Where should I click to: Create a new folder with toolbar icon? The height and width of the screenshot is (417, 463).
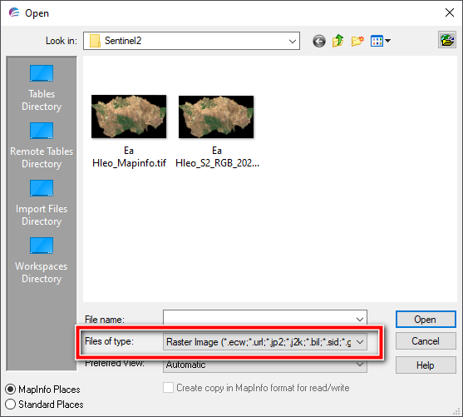point(357,41)
